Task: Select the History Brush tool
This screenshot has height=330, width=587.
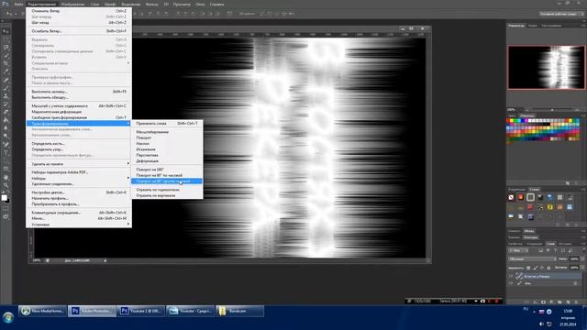Action: pyautogui.click(x=6, y=104)
